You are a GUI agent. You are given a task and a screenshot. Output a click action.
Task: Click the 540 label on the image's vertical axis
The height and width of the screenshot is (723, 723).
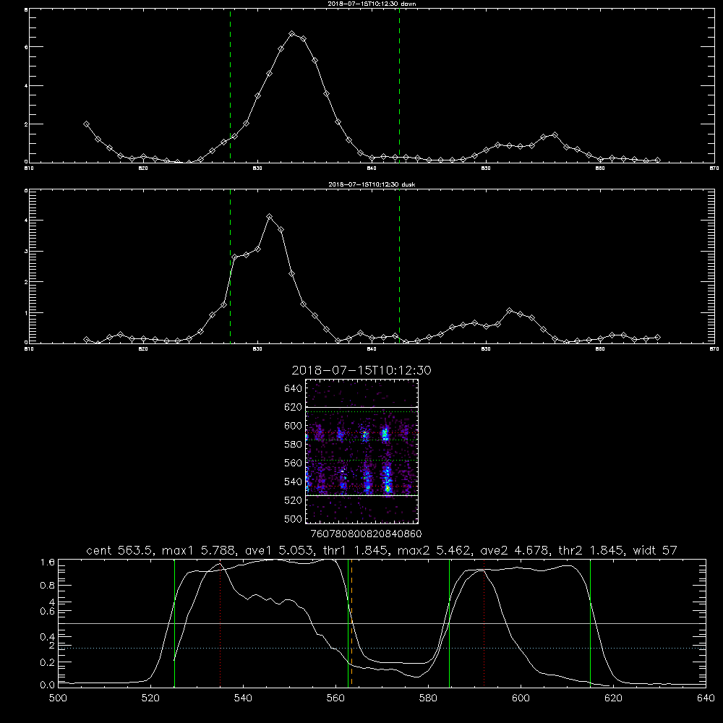293,482
